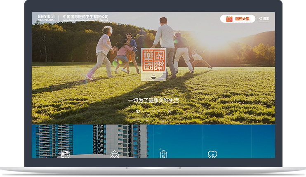Click the slogan 一切为了健康美好生活
The height and width of the screenshot is (177, 306).
153,100
